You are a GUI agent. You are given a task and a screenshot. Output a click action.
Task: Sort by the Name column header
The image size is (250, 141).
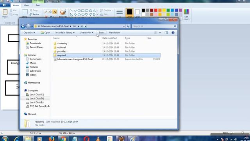point(56,38)
